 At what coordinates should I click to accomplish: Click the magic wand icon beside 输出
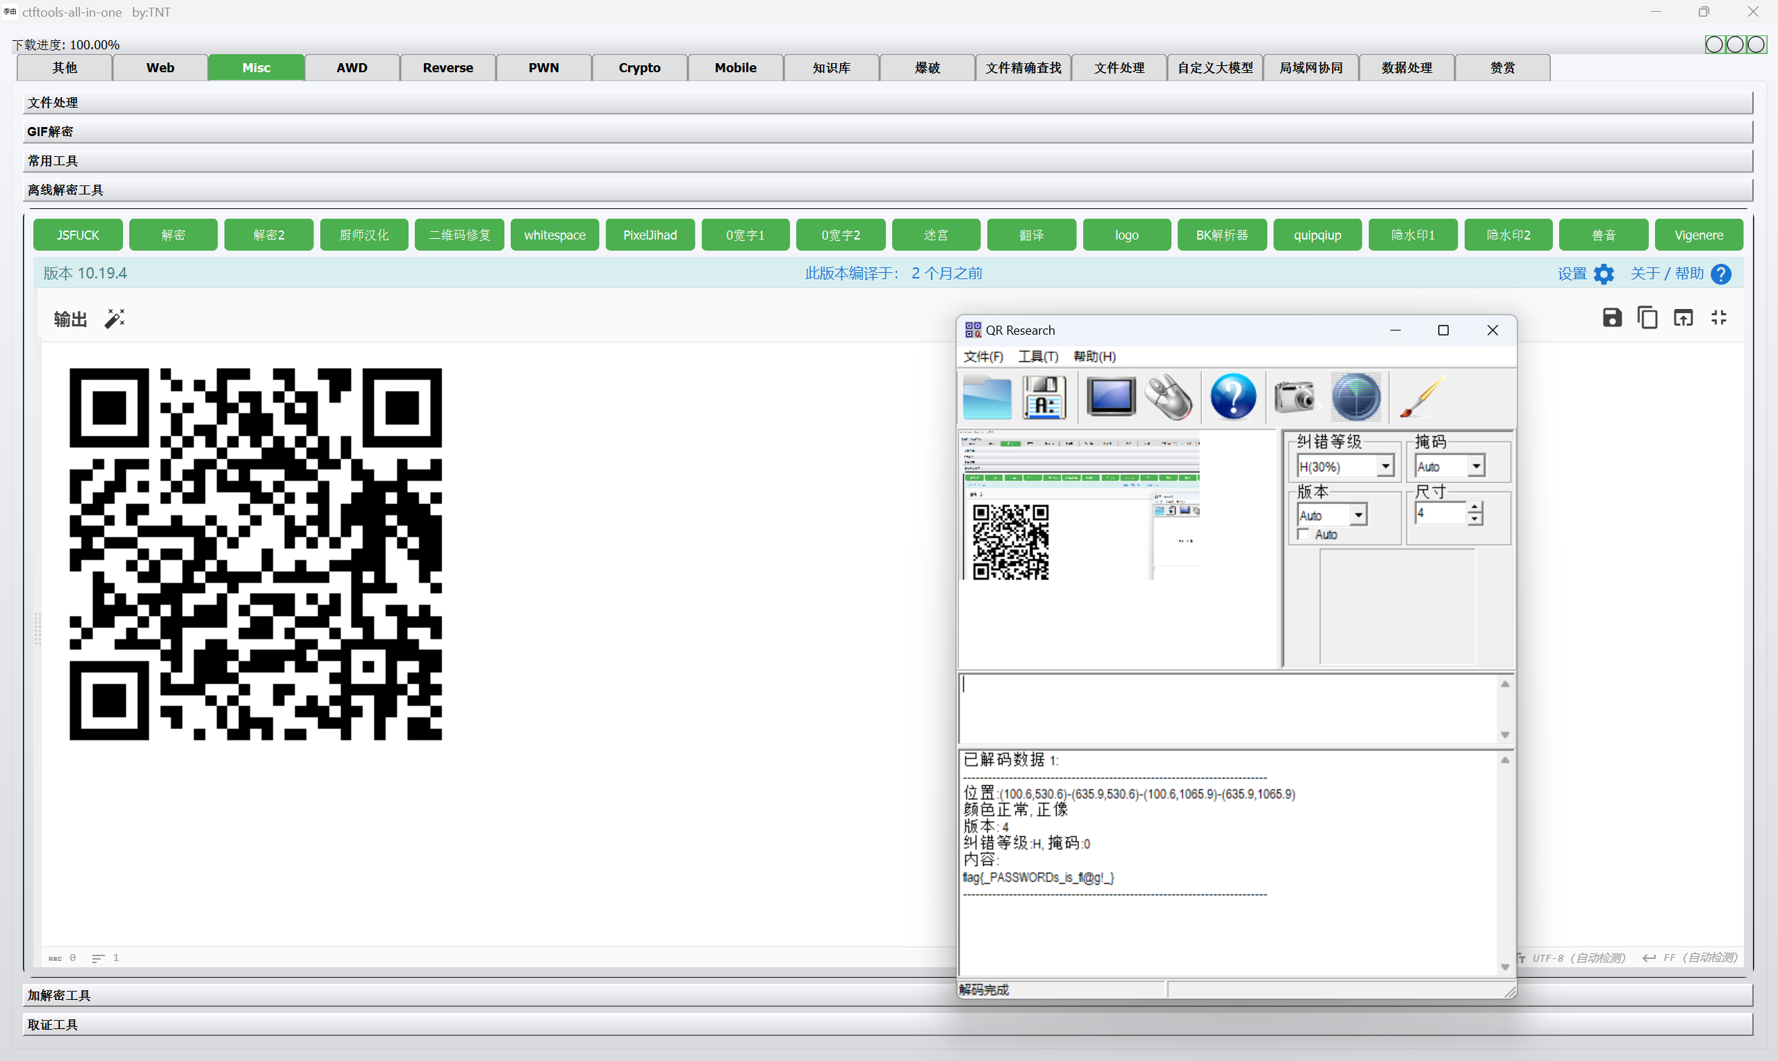coord(115,319)
